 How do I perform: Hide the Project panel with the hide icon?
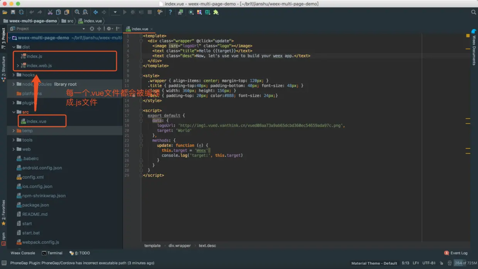118,29
